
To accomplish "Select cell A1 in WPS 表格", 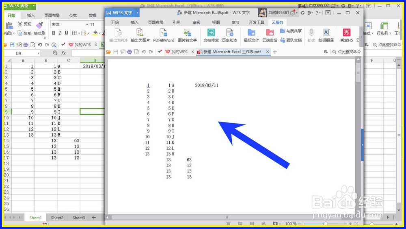I will (23, 66).
